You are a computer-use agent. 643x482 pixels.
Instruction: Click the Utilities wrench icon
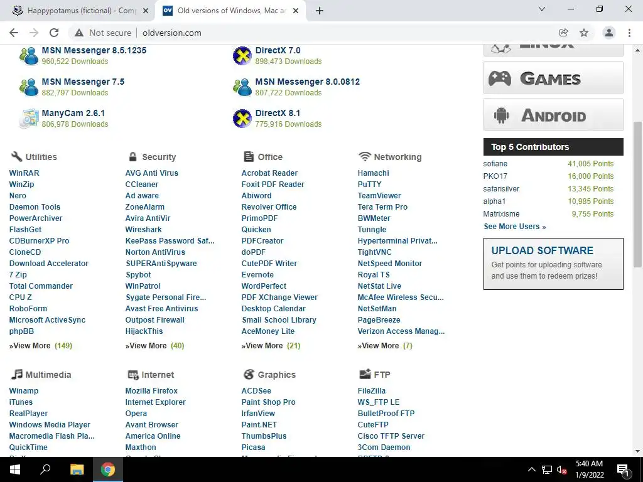pyautogui.click(x=16, y=156)
